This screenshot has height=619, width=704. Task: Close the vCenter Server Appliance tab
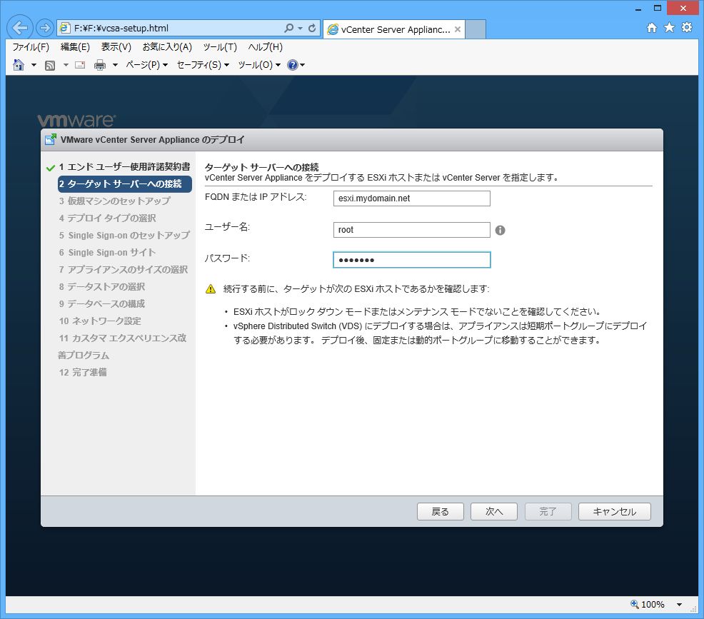[x=458, y=29]
